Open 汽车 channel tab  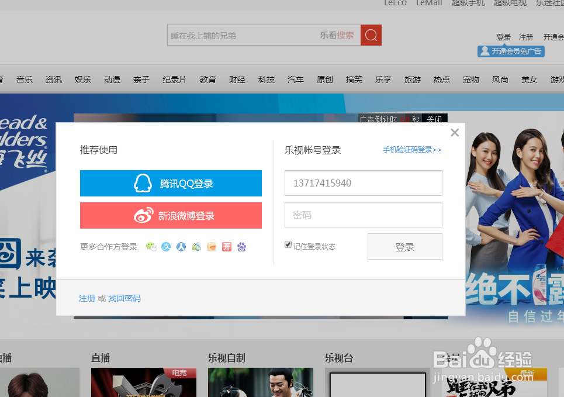(x=295, y=80)
